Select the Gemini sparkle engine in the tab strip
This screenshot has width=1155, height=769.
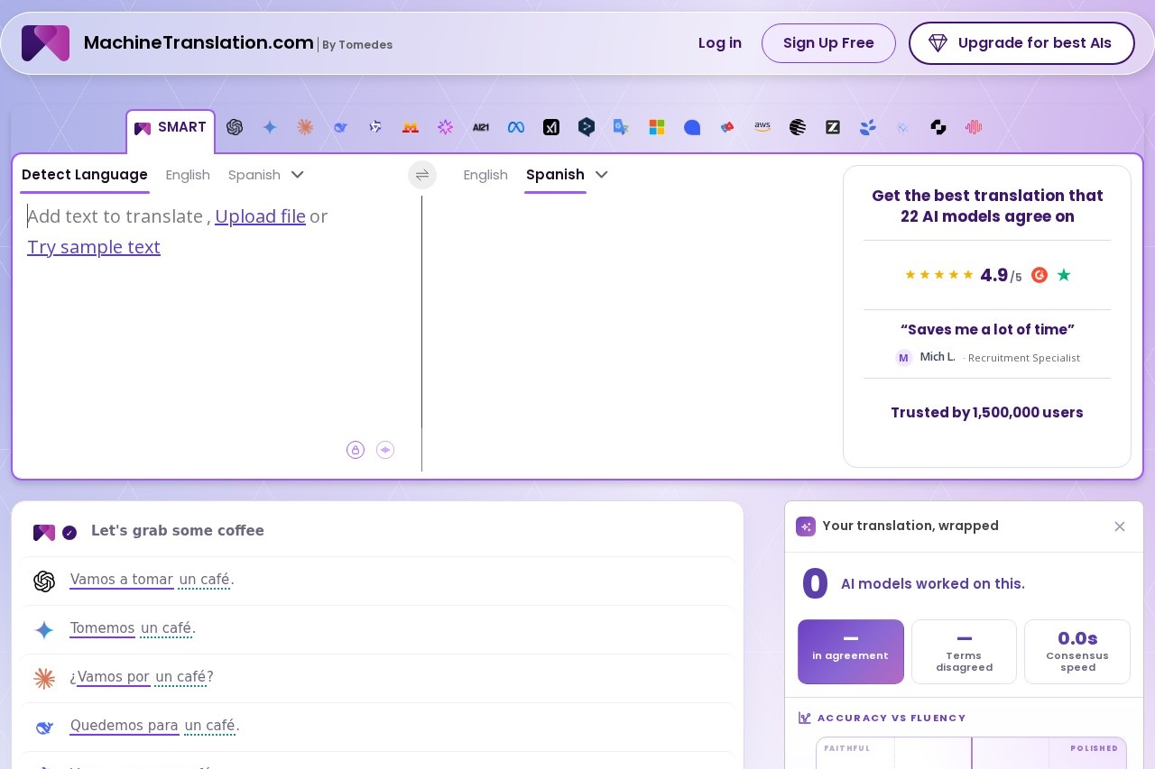click(x=270, y=127)
